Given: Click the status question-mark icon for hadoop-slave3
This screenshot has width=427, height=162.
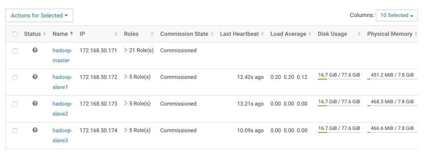Looking at the screenshot, I should click(x=35, y=130).
